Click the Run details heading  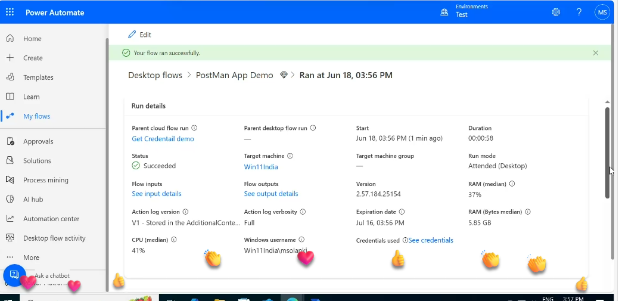pos(148,106)
